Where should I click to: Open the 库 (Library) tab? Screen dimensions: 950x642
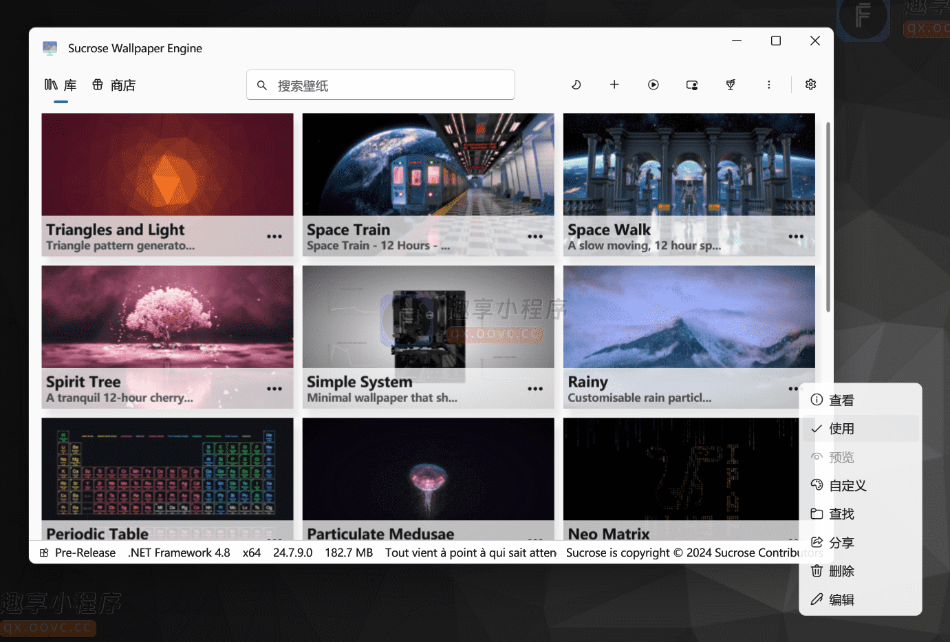61,85
